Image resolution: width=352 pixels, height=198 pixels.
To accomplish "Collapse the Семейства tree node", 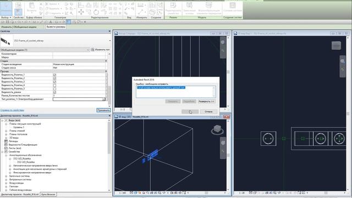I will [x=2, y=152].
